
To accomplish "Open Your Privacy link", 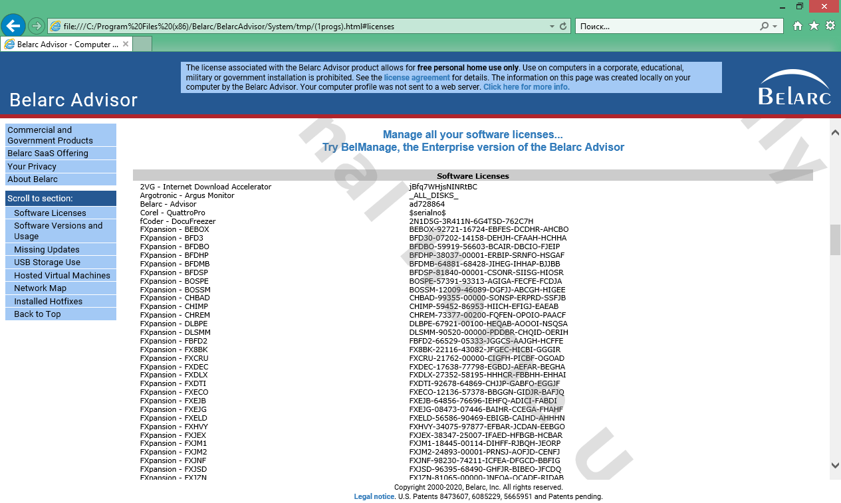I will [x=60, y=167].
